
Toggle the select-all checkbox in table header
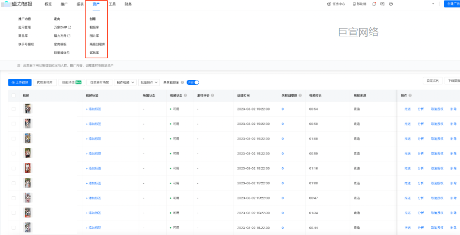coord(14,95)
